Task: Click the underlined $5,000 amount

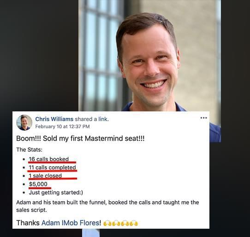Action: (x=38, y=184)
